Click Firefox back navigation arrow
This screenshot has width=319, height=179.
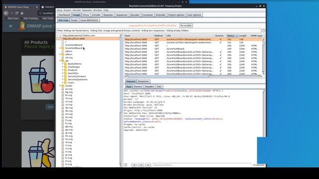6,13
